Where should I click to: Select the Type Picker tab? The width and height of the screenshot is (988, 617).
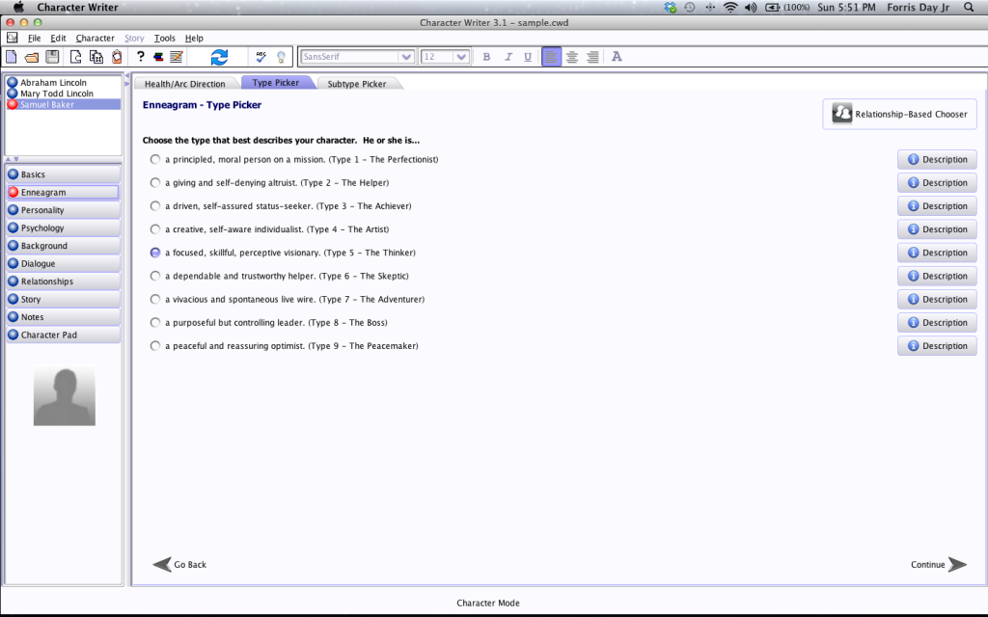[x=276, y=83]
